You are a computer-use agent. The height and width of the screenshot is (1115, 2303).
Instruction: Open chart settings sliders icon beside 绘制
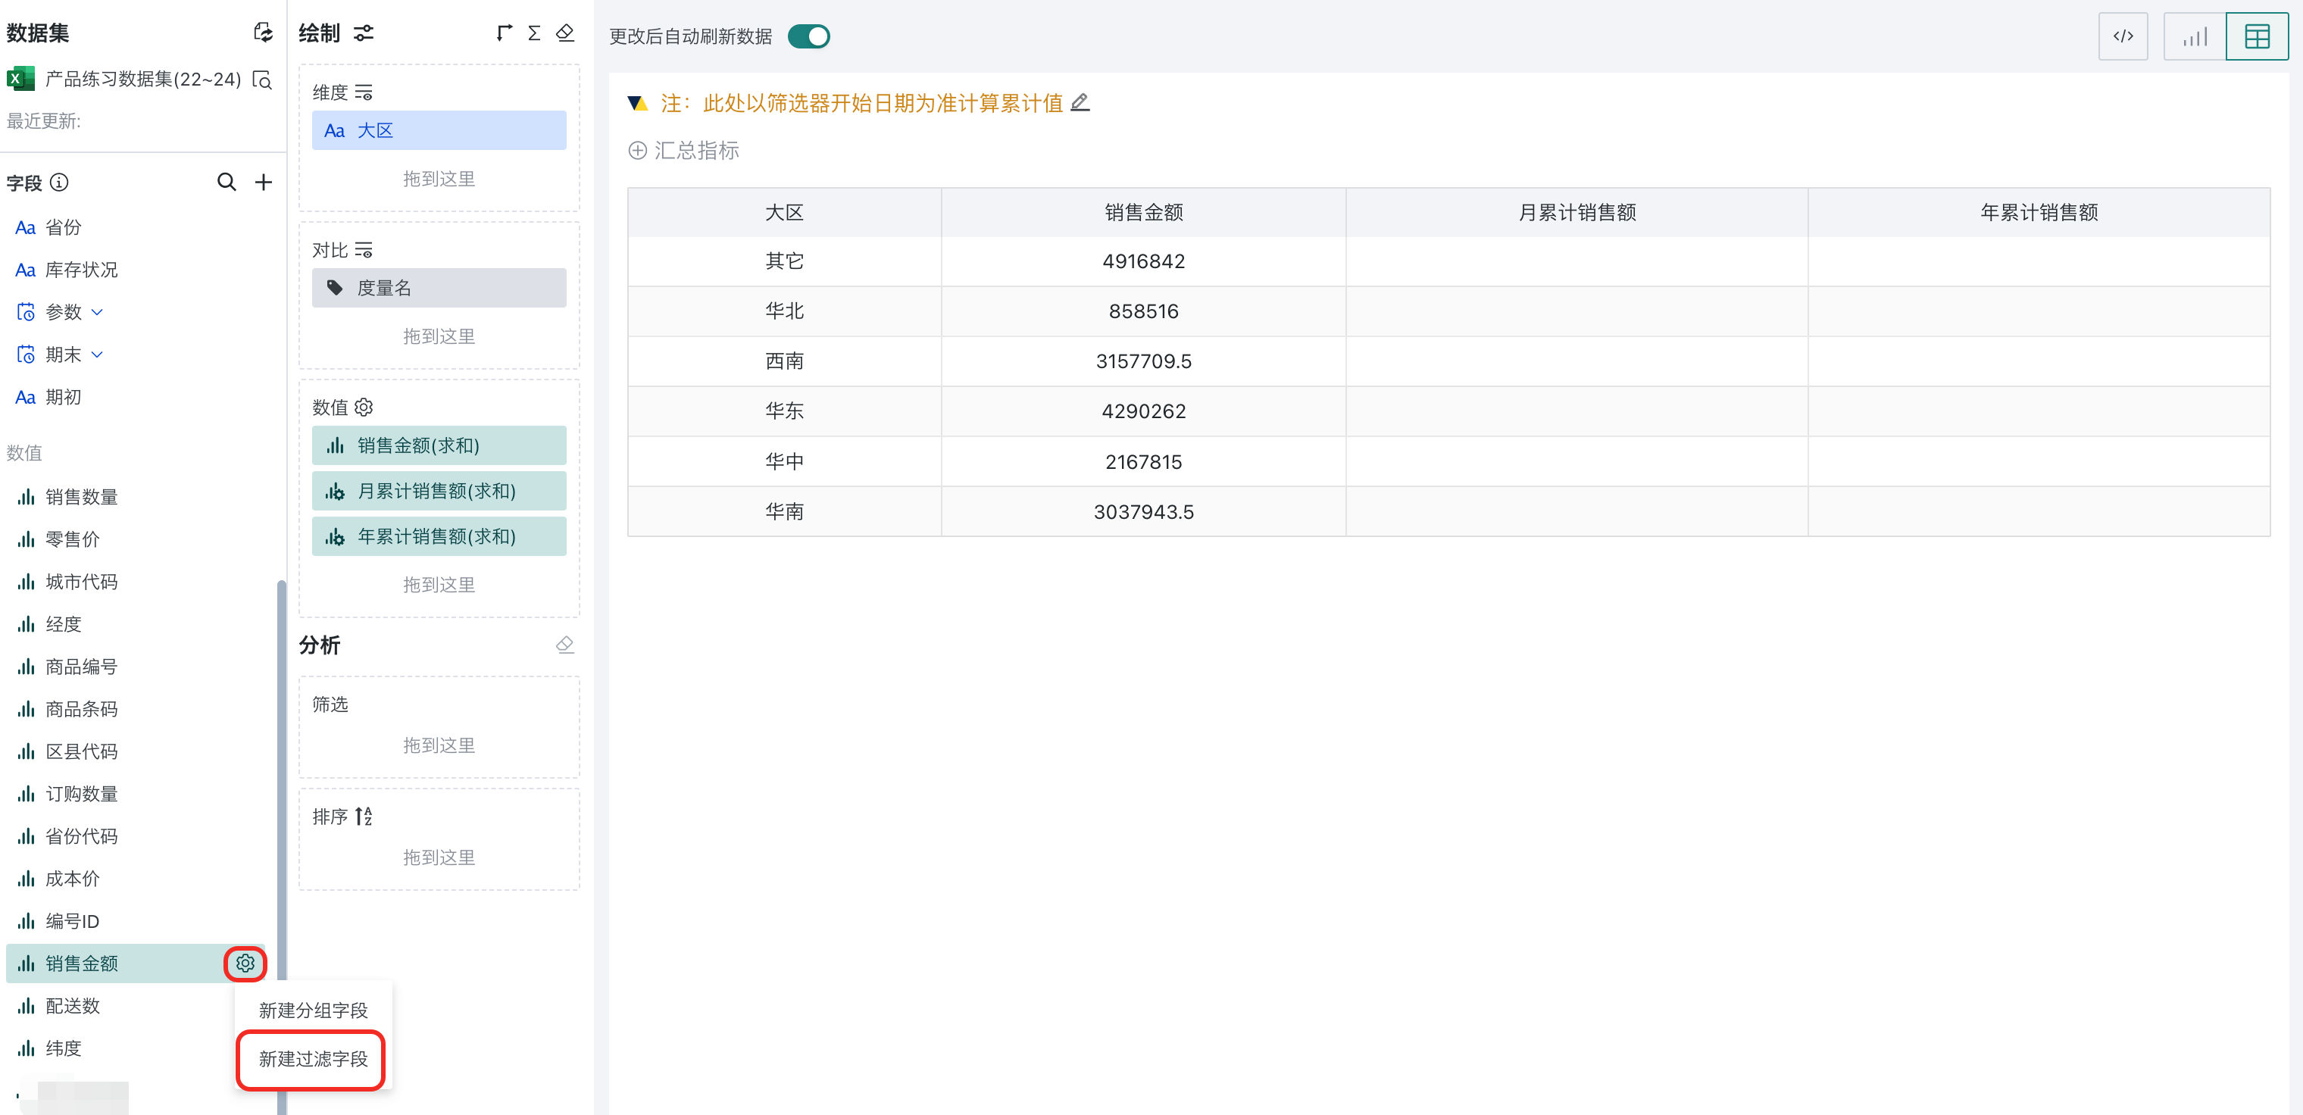(363, 33)
